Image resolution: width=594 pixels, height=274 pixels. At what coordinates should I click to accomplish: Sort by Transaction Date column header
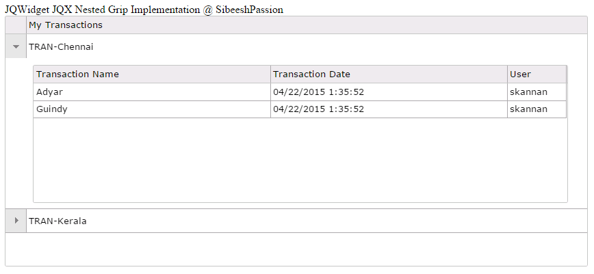point(311,74)
